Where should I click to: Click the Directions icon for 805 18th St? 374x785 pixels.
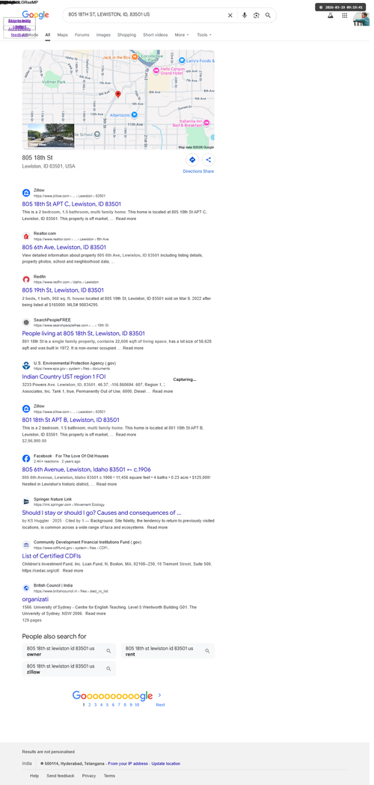tap(194, 161)
